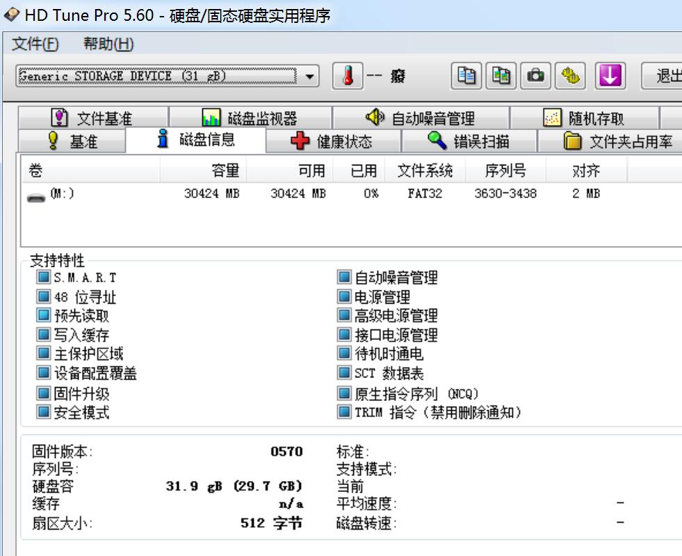Viewport: 682px width, 556px height.
Task: Switch to the 错误扫描 tab
Action: (469, 142)
